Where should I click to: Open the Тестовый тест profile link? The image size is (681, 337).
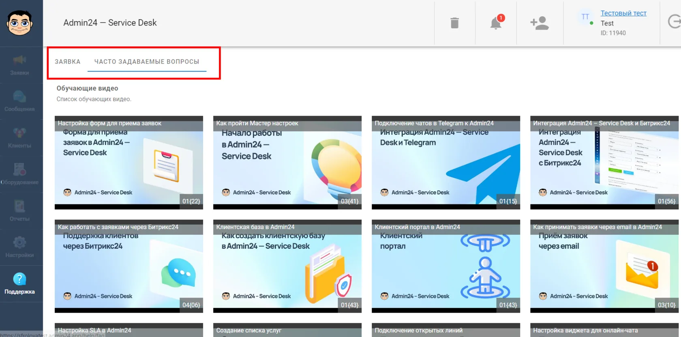pyautogui.click(x=623, y=13)
